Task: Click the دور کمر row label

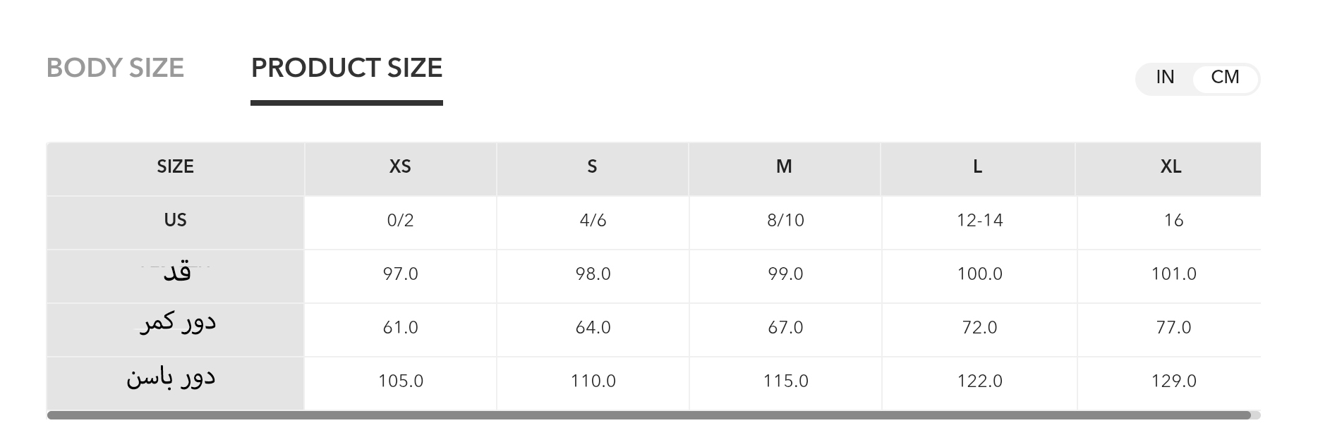Action: [178, 324]
